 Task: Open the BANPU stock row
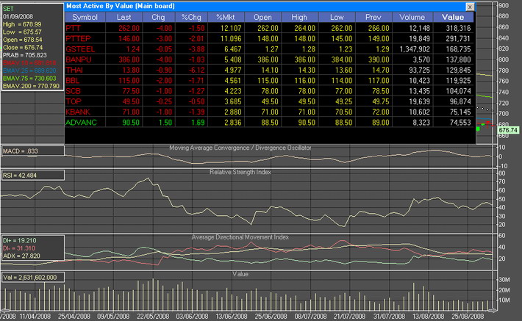click(x=79, y=59)
